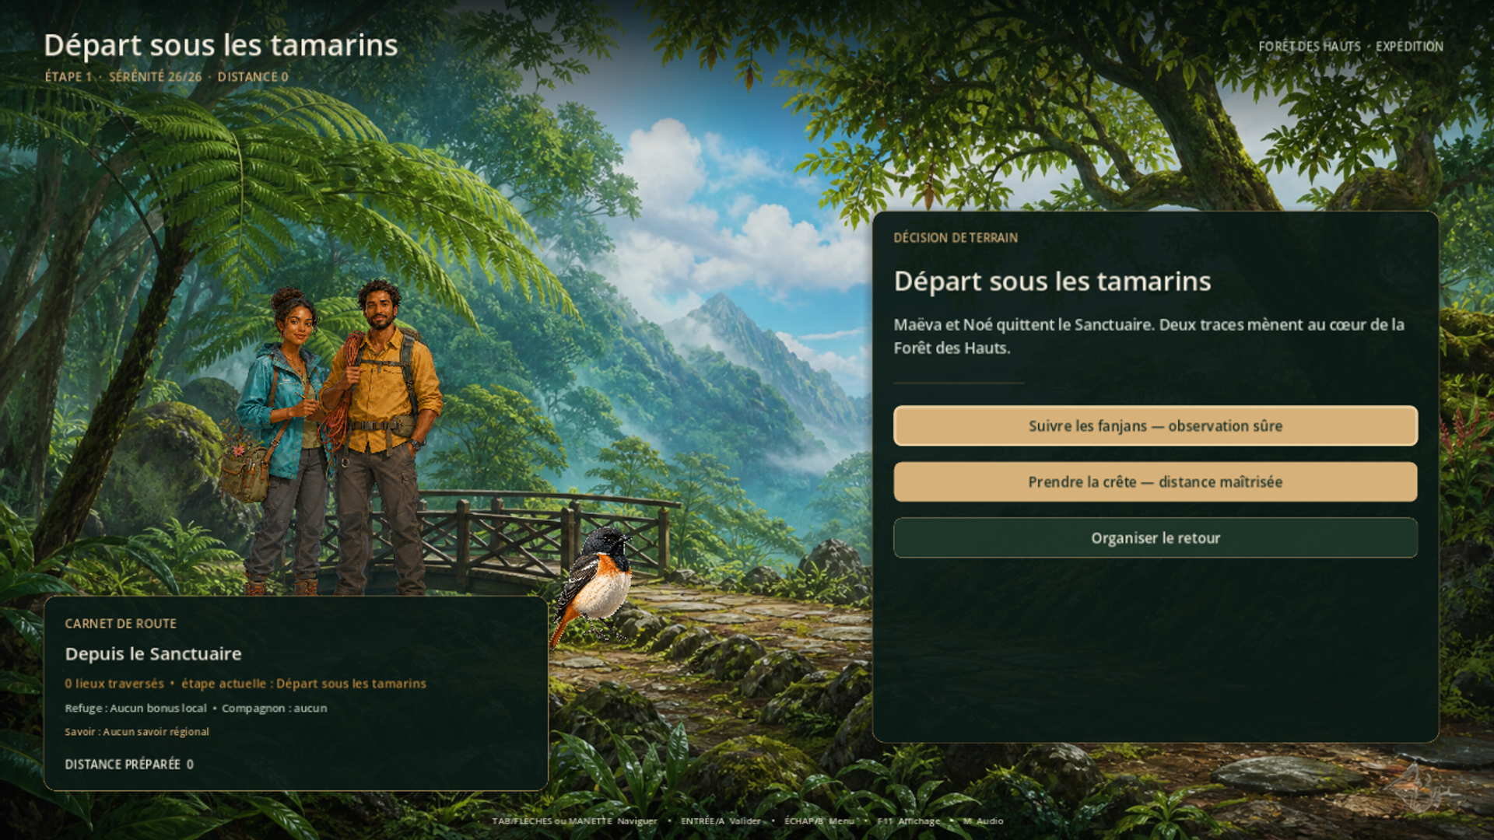Click the M Audio hint
This screenshot has height=840, width=1494.
pyautogui.click(x=983, y=821)
